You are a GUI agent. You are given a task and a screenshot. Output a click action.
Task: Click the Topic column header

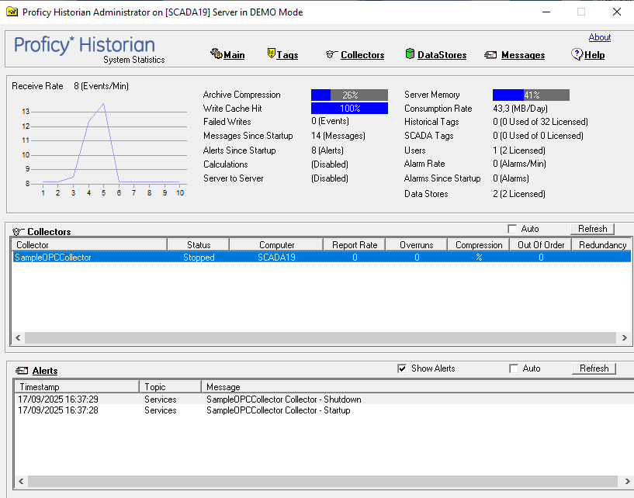click(170, 387)
